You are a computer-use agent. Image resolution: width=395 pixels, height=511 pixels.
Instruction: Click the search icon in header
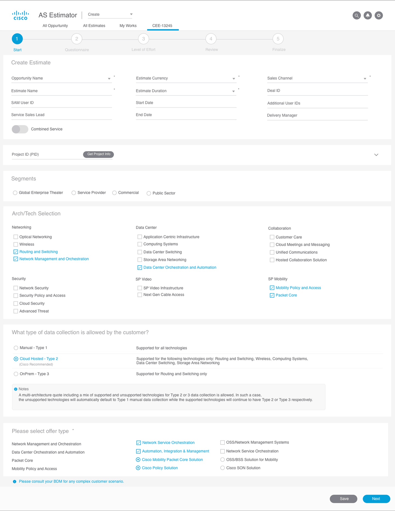point(356,16)
